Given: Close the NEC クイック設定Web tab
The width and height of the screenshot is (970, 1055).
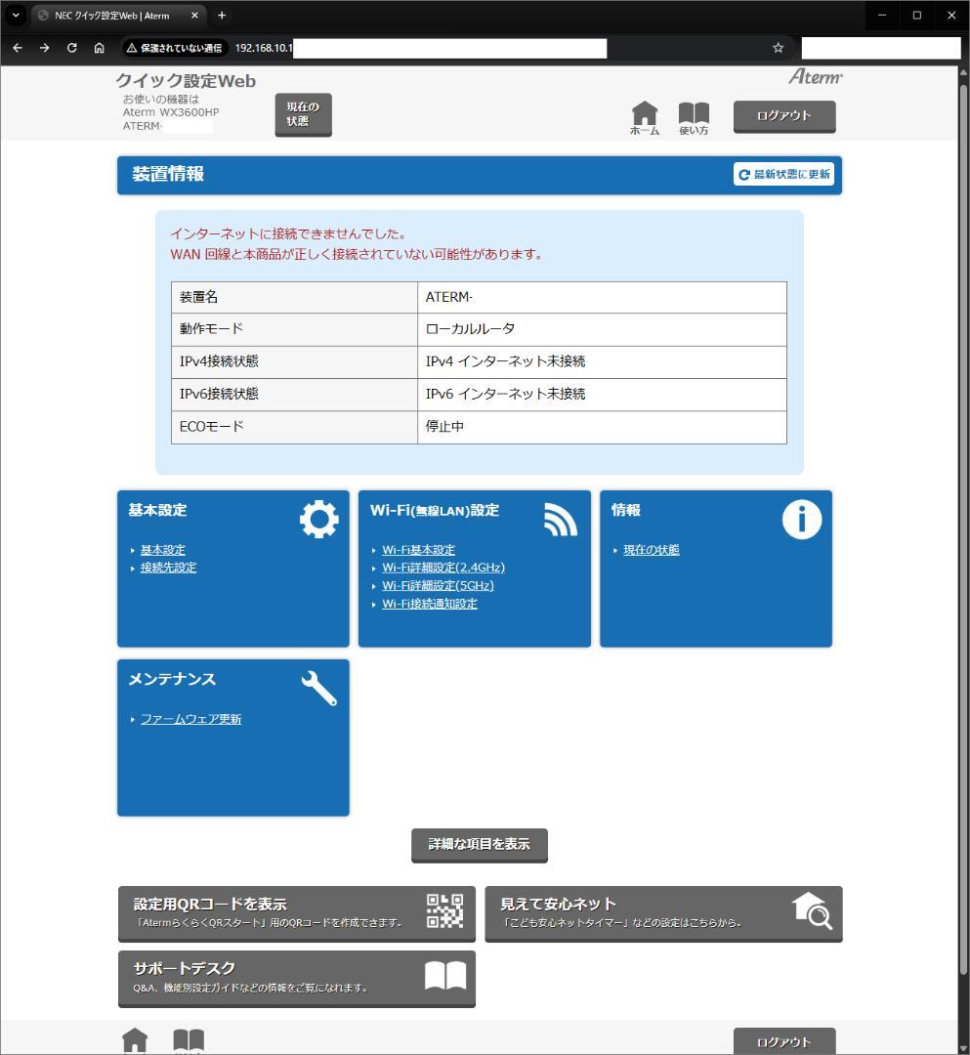Looking at the screenshot, I should tap(194, 15).
